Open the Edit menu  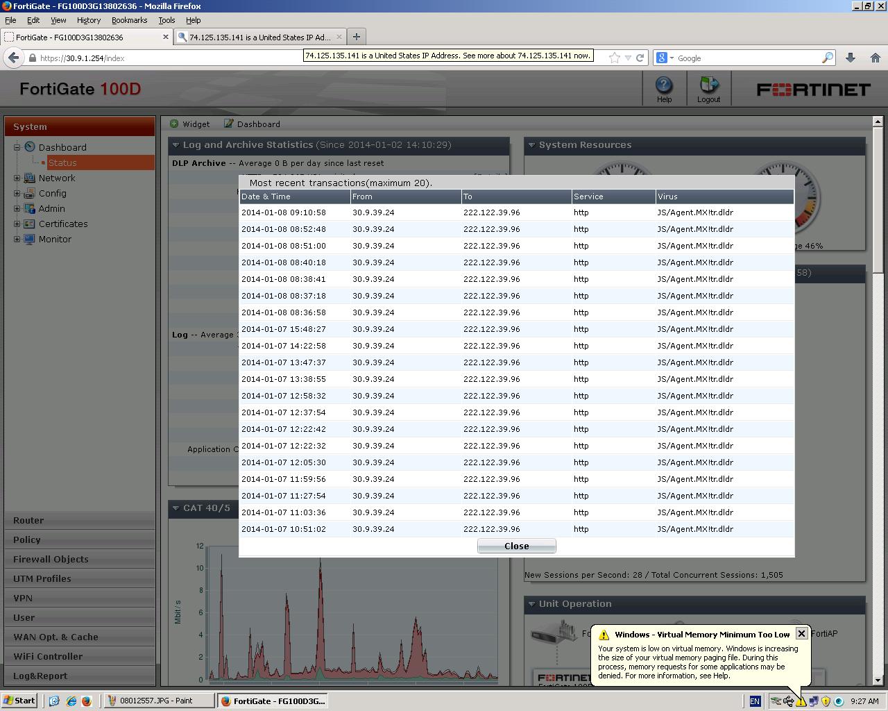pos(33,20)
